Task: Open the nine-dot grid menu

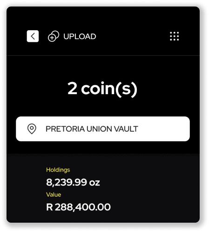Action: click(174, 36)
